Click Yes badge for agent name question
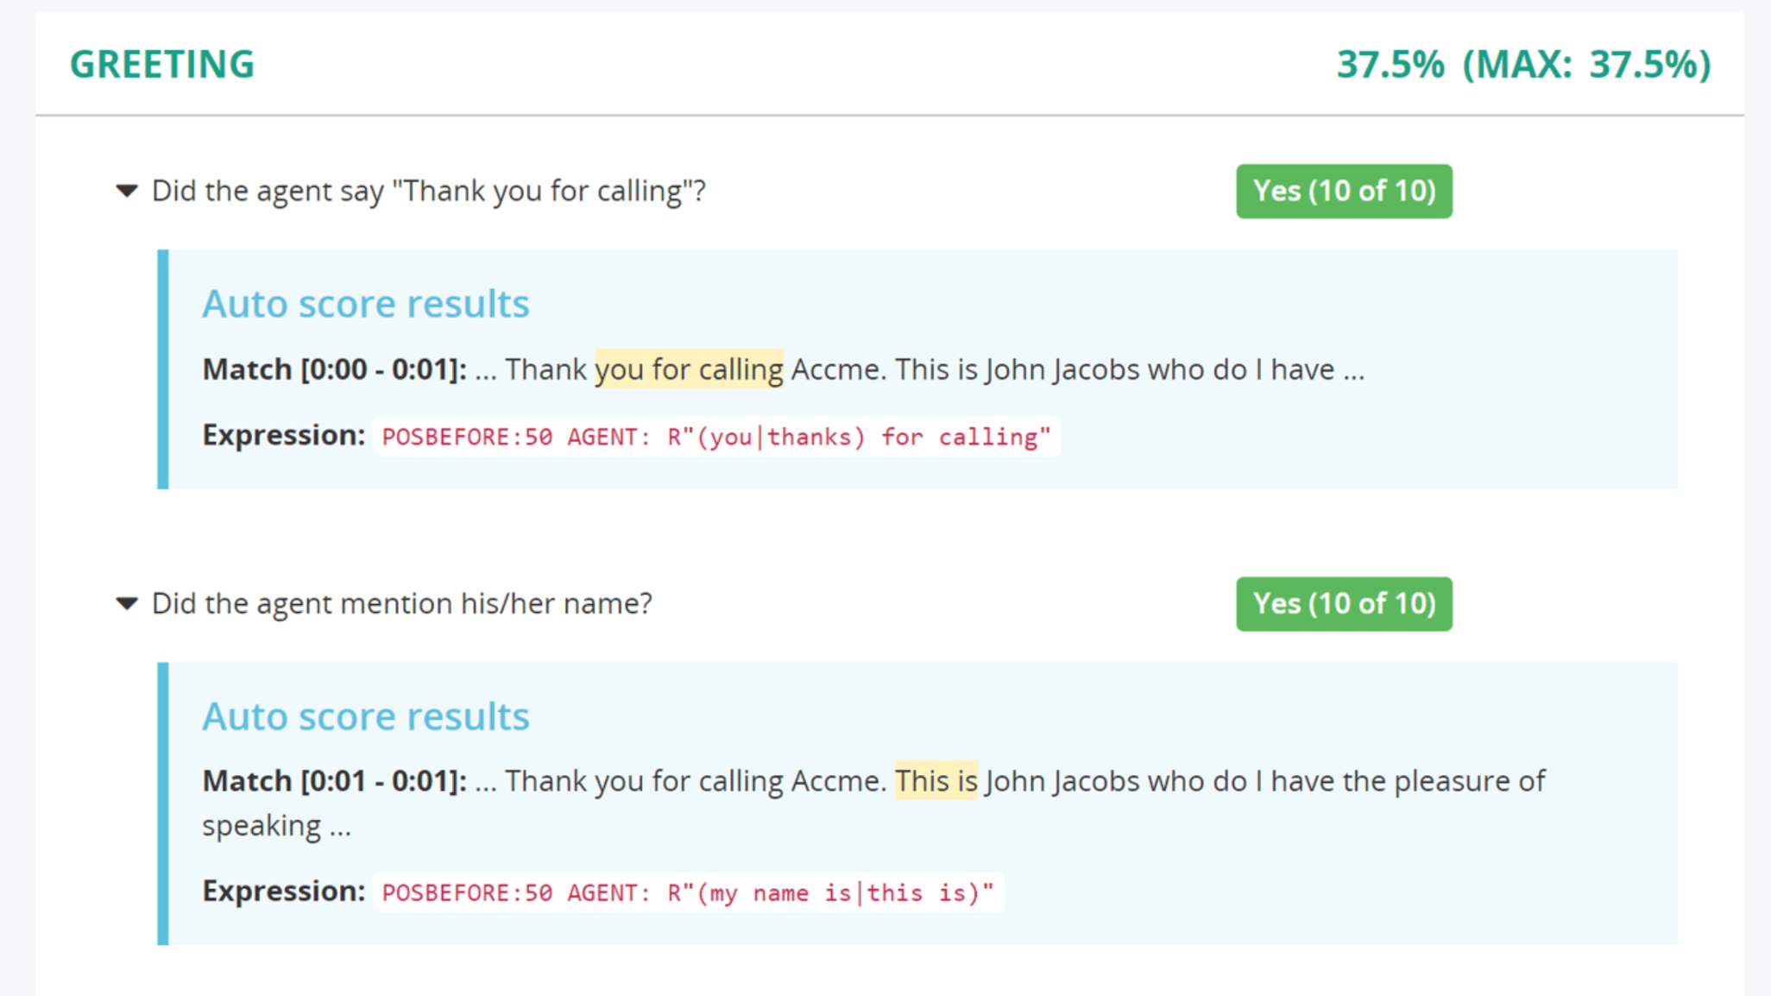1771x996 pixels. (x=1343, y=603)
